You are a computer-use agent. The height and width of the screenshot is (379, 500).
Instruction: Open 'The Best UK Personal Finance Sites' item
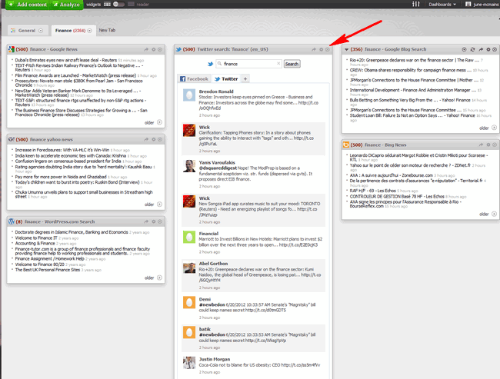pyautogui.click(x=48, y=270)
